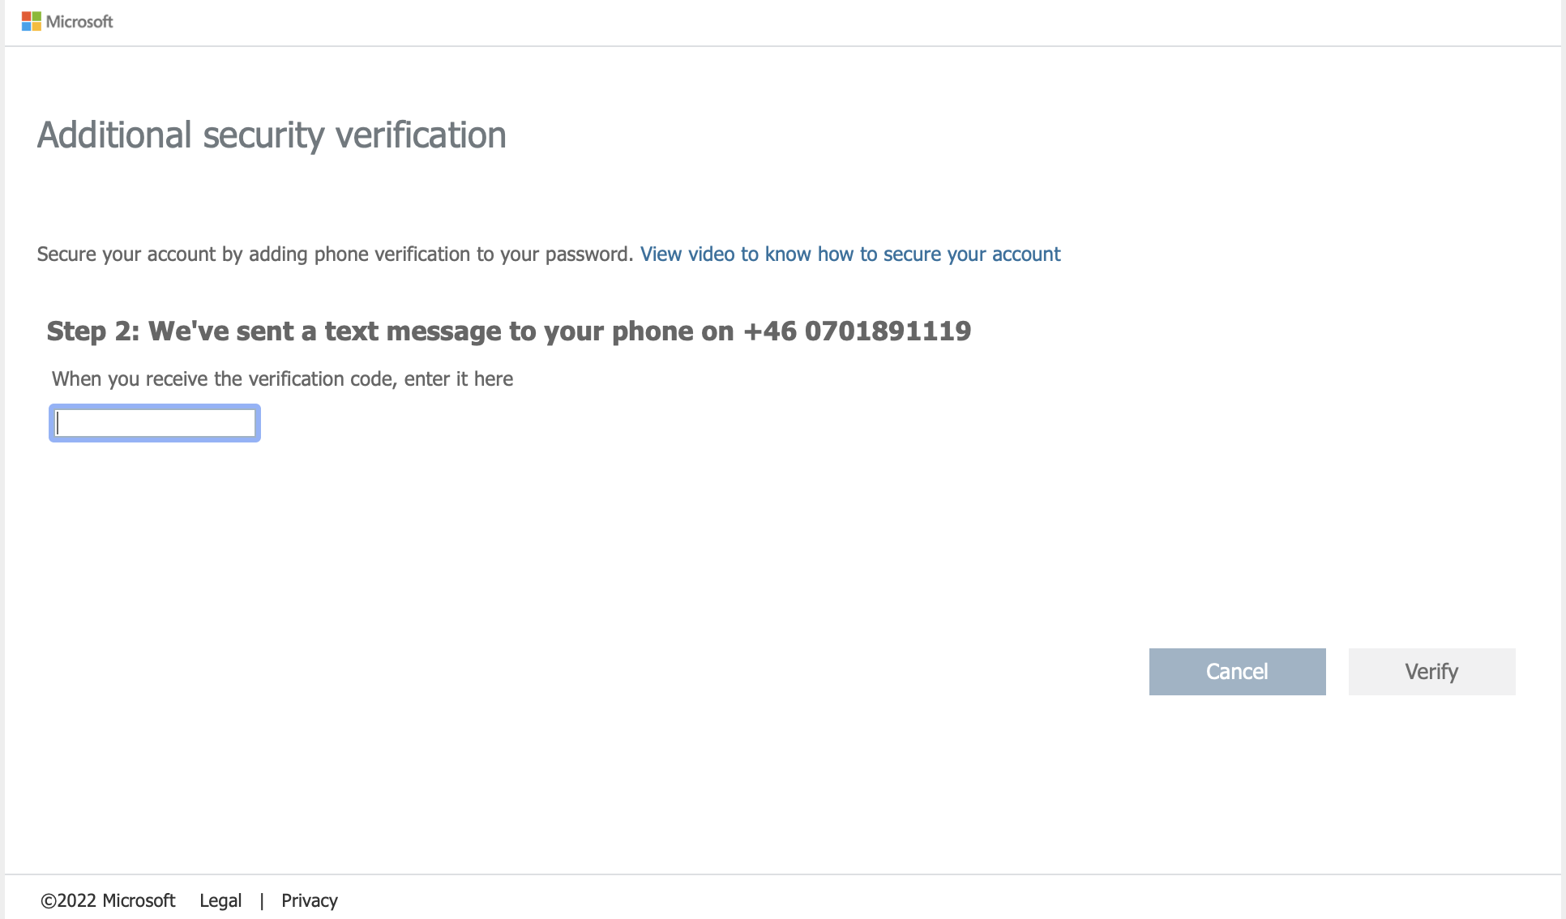Click the separator bar between Legal and Privacy

click(x=262, y=900)
